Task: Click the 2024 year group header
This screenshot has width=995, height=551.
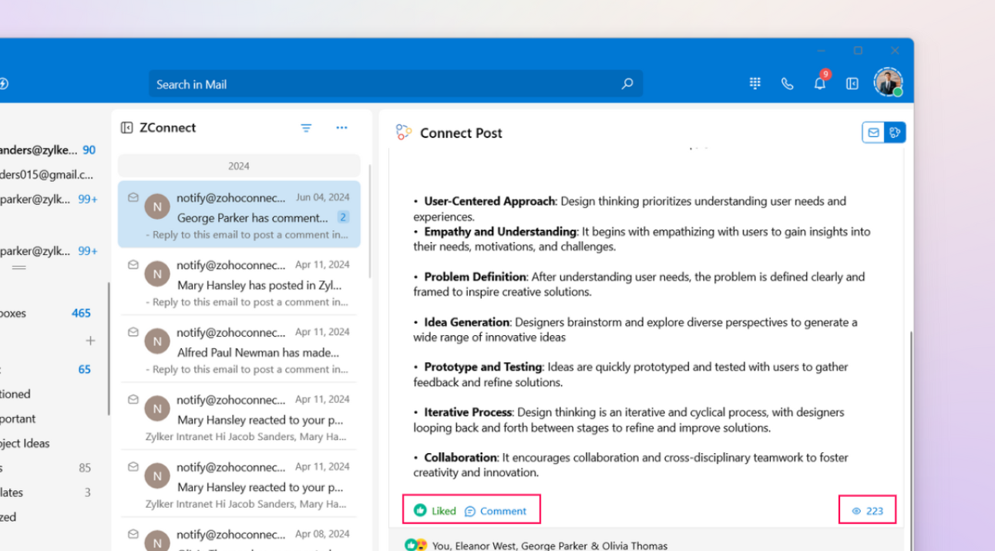Action: pos(239,166)
